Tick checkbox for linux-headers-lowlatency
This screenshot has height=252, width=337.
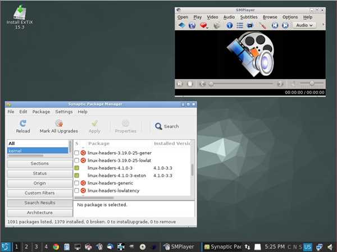tap(76, 191)
